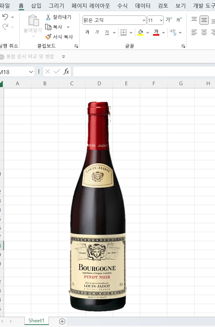The image size is (215, 327).
Task: Apply yellow fill color bucket
Action: click(x=140, y=32)
